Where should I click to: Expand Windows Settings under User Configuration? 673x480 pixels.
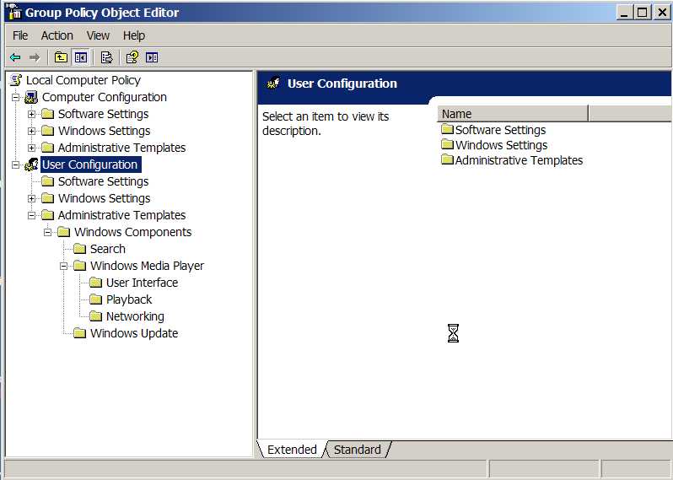pyautogui.click(x=31, y=198)
